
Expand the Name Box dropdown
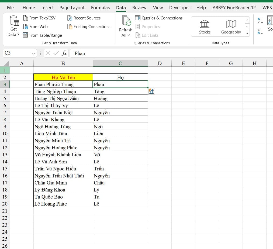click(33, 53)
